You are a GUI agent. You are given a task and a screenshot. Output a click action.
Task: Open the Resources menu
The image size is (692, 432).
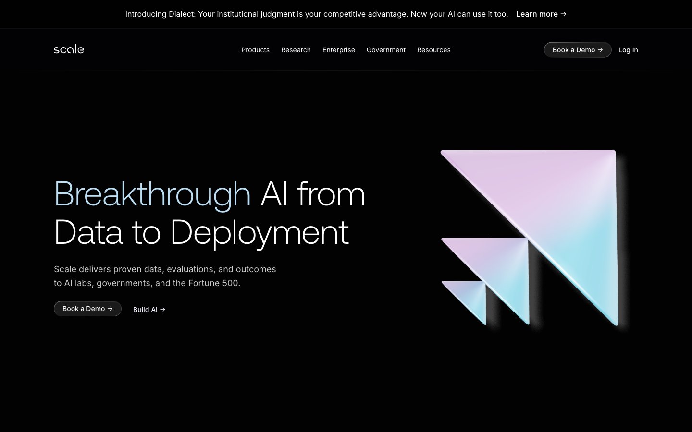pos(434,50)
